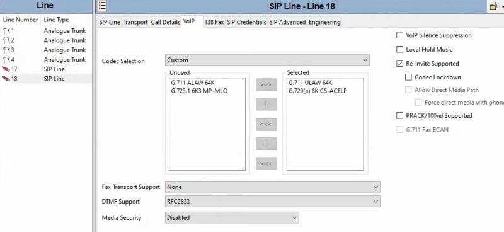Image resolution: width=504 pixels, height=232 pixels.
Task: Enable PRACK/100rel Supported
Action: (x=399, y=115)
